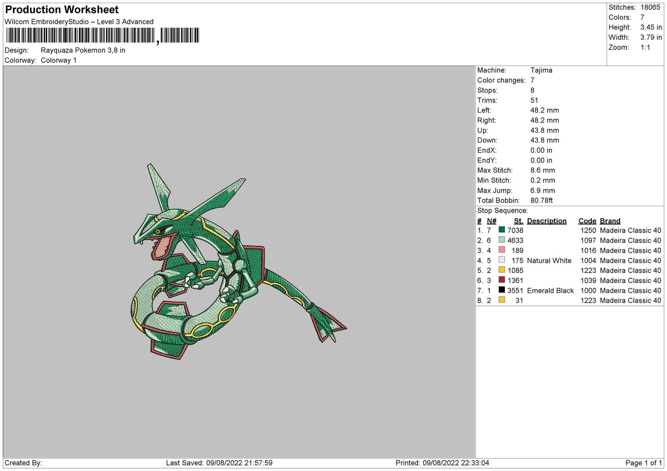Click stitch count '31' in stop 8
The width and height of the screenshot is (667, 471).
point(519,300)
